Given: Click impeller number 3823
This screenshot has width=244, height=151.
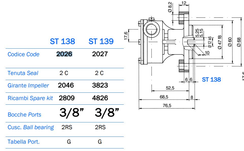Looking at the screenshot, I should (100, 85).
